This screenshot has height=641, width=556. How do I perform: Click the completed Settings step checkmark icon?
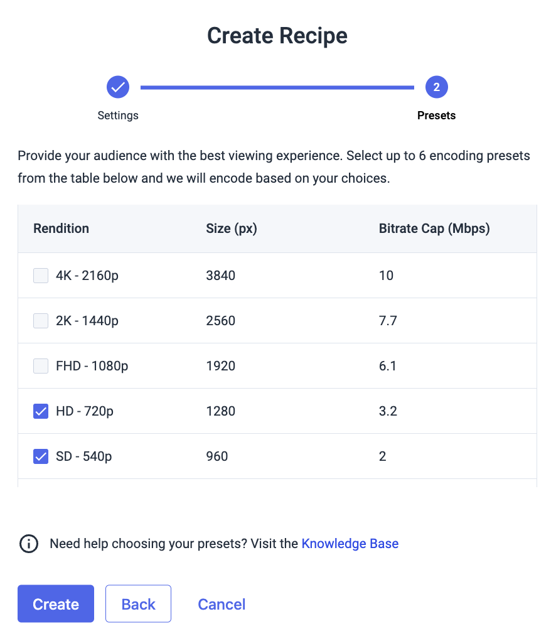(x=118, y=87)
